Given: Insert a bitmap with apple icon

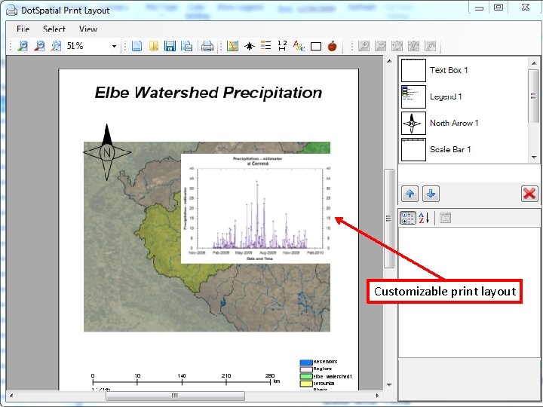Looking at the screenshot, I should coord(332,46).
